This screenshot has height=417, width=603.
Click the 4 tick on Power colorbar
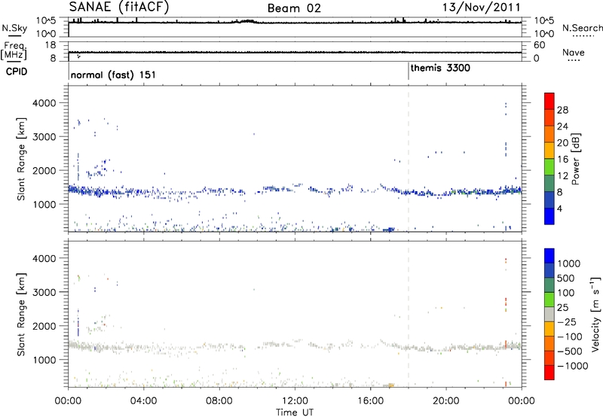pos(559,208)
